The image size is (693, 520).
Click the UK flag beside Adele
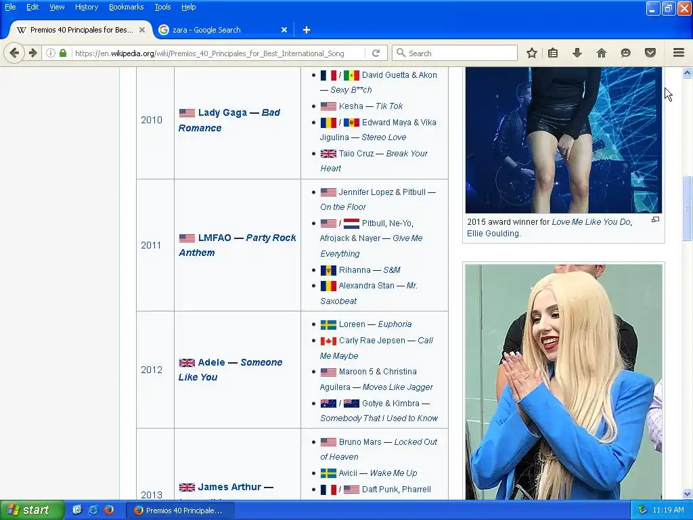click(187, 363)
